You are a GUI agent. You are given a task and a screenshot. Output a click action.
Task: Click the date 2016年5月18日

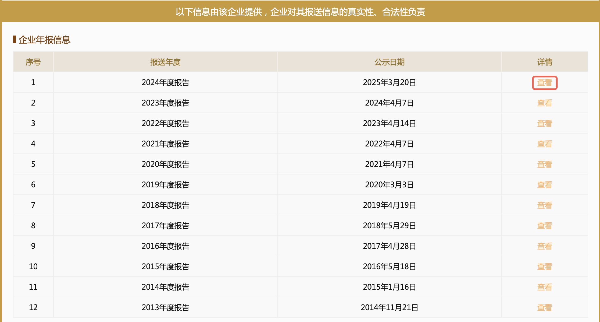point(390,267)
